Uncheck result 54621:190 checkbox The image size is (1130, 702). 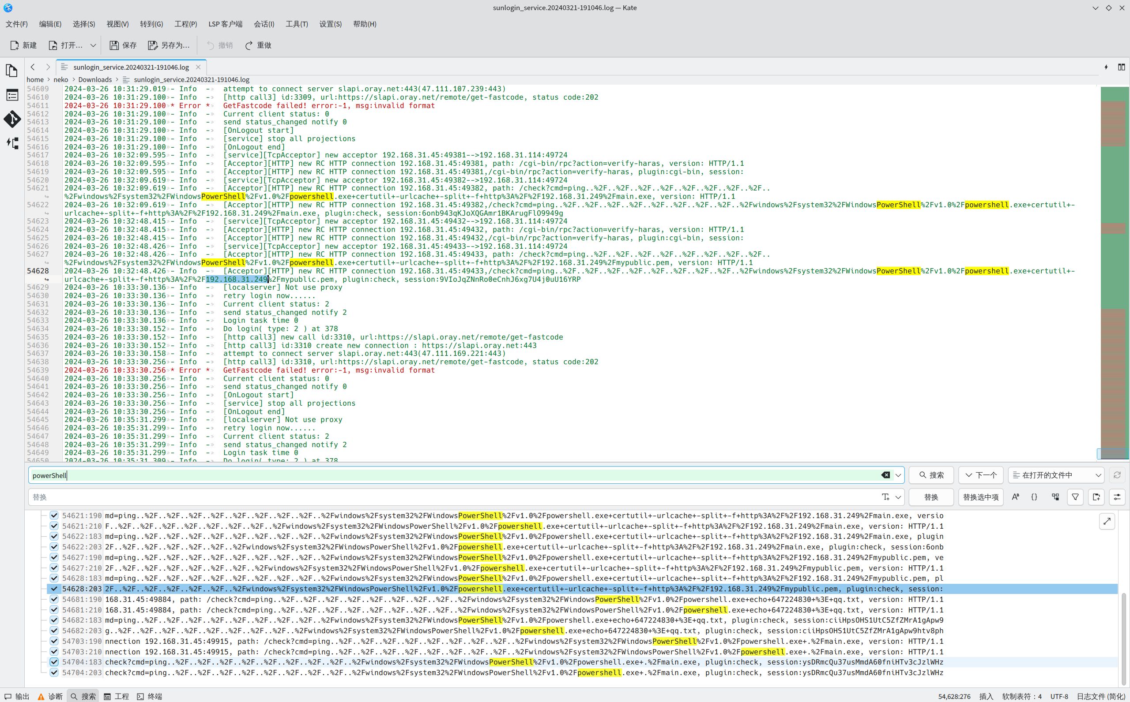click(54, 515)
